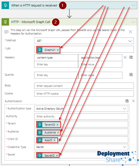Viewport: 139px width, 166px height.
Task: Delete the content-type header row
Action: [125, 58]
